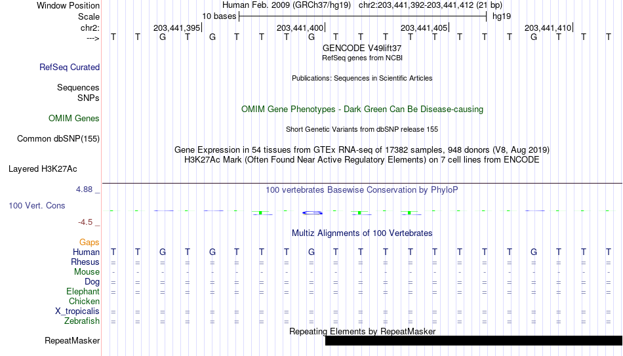623x356 pixels.
Task: Click the Mouse alignment row label
Action: tap(87, 272)
